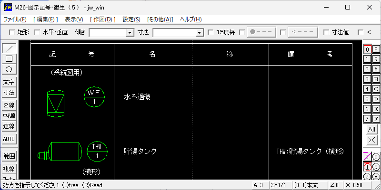Click the × 0.58 zoom factor status

357,185
